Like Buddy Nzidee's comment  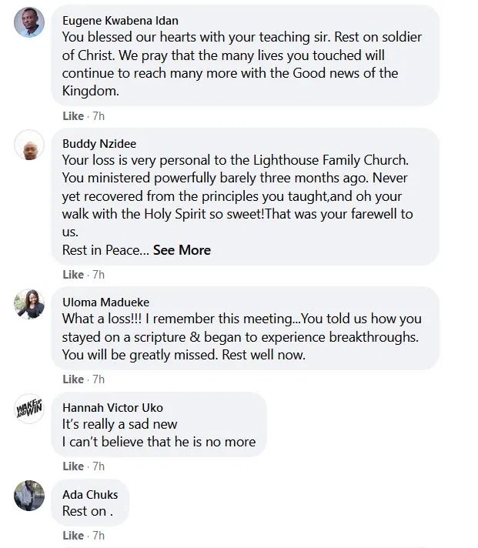coord(73,275)
